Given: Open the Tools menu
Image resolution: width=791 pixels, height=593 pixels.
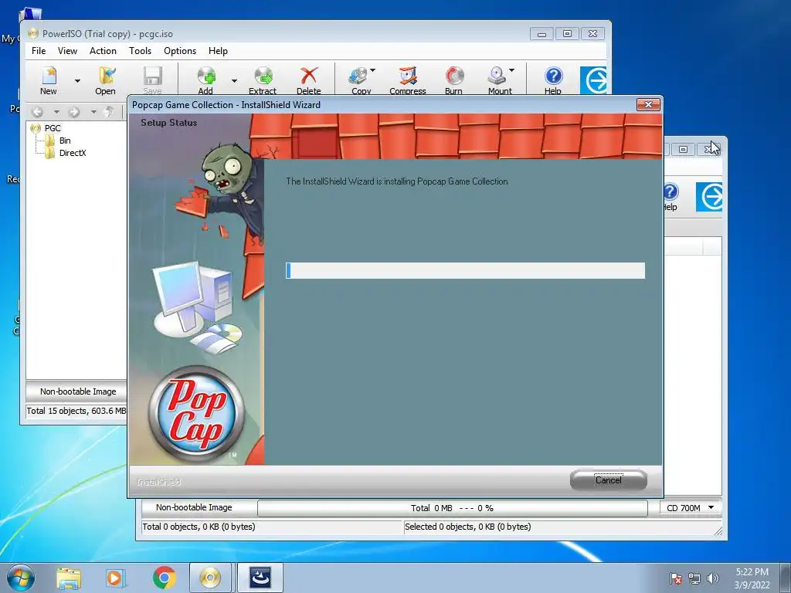Looking at the screenshot, I should click(140, 51).
